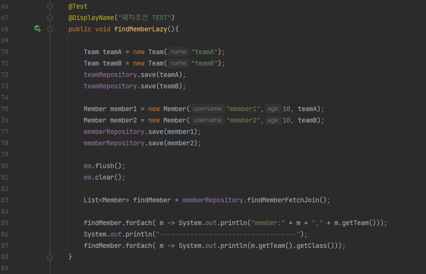The width and height of the screenshot is (426, 274).
Task: Click the name: hint on teamA line
Action: [x=179, y=52]
